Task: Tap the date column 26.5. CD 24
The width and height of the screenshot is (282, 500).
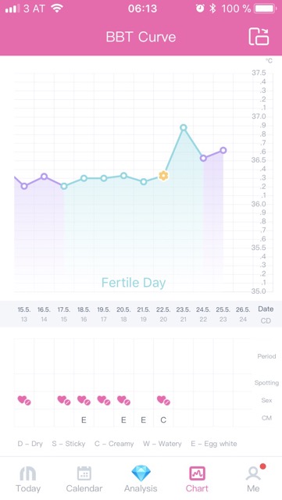Action: 243,314
